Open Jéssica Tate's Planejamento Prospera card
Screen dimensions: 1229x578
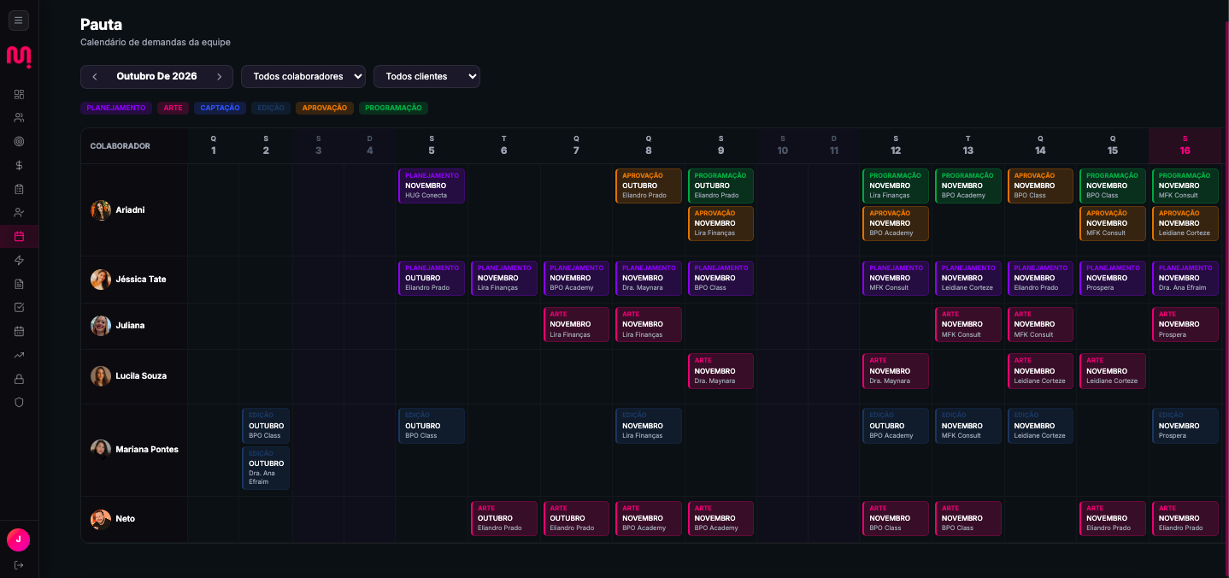coord(1113,278)
